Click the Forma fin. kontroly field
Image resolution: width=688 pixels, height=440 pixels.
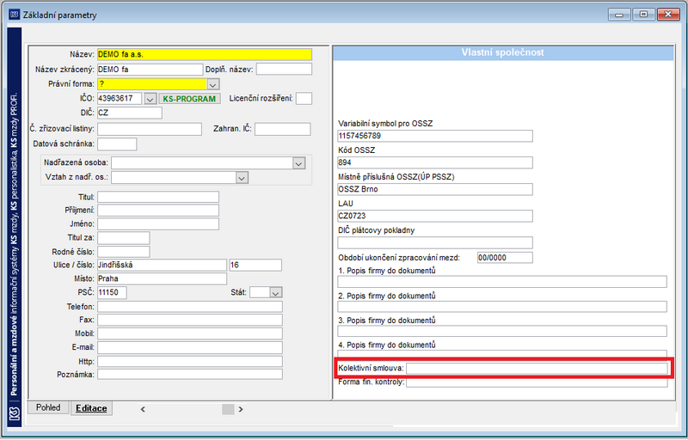pyautogui.click(x=537, y=382)
